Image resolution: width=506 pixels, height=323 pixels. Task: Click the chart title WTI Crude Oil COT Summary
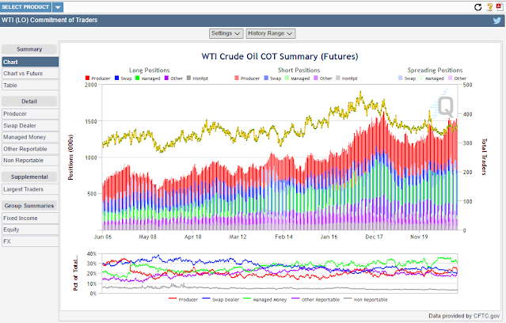pyautogui.click(x=280, y=56)
